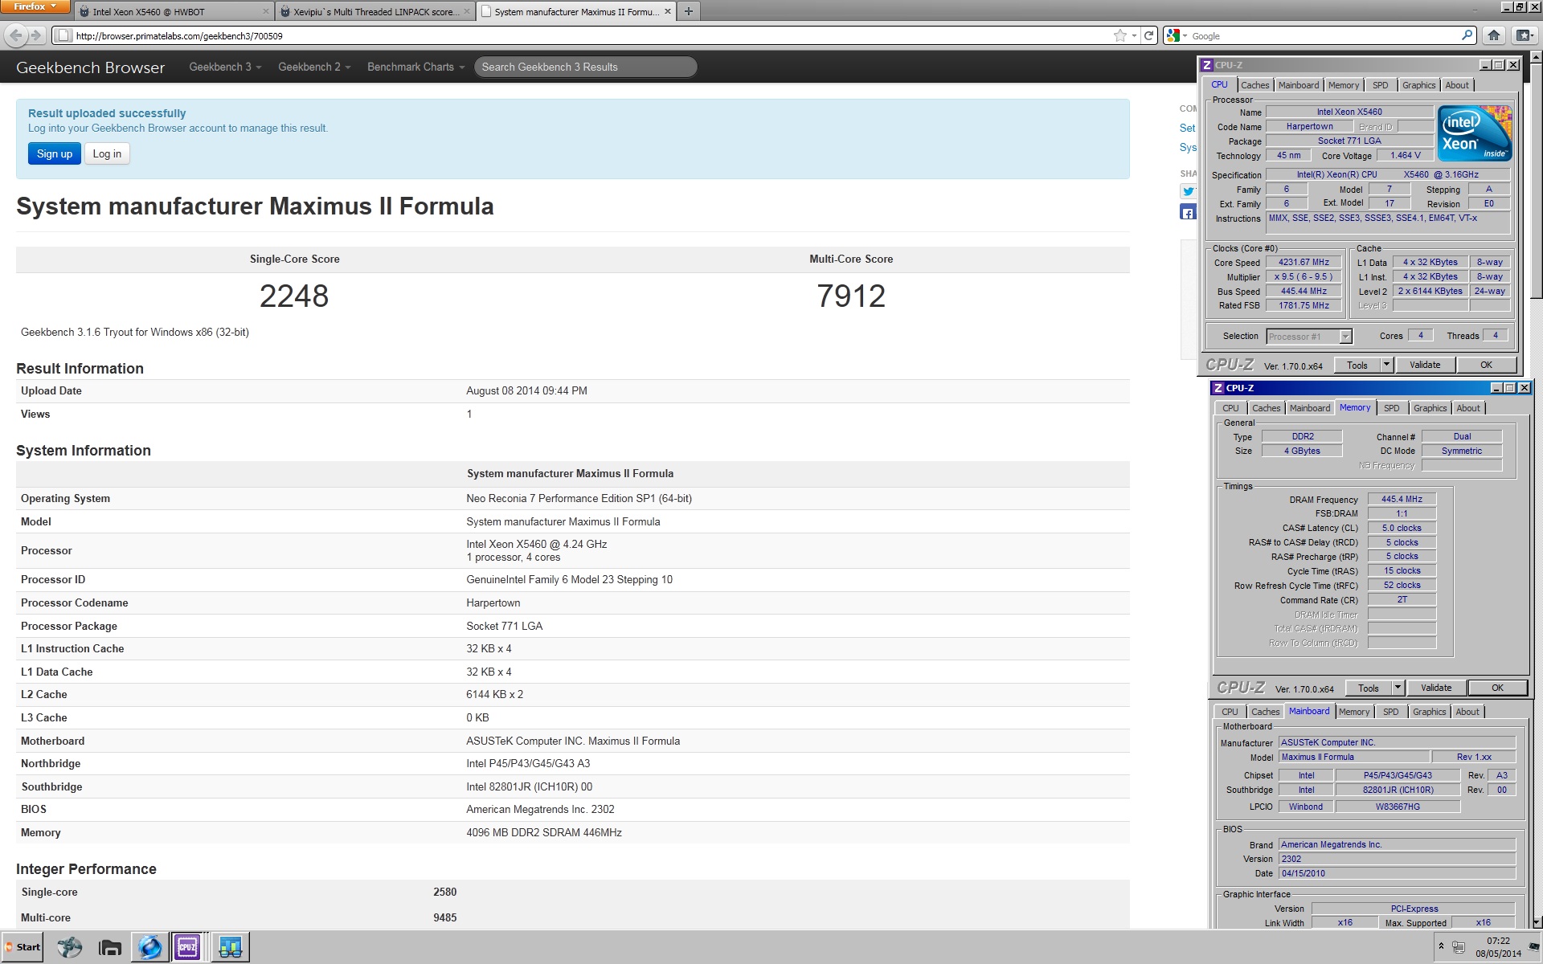Bookmark this page with the star icon
Screen dimensions: 1543x964
1120,35
